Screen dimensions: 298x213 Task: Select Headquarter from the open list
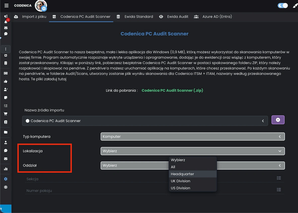(x=182, y=174)
